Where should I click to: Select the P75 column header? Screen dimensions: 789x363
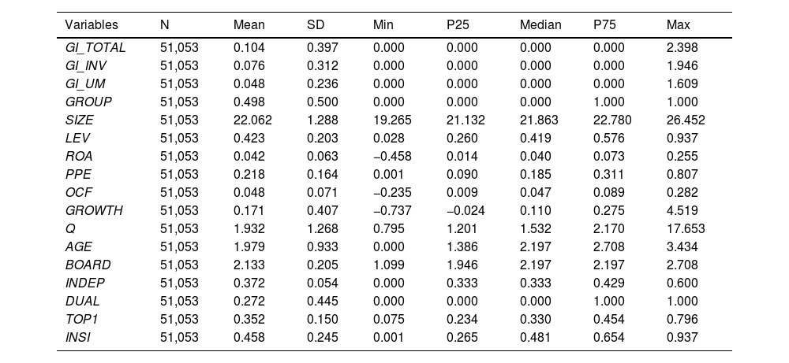point(604,24)
